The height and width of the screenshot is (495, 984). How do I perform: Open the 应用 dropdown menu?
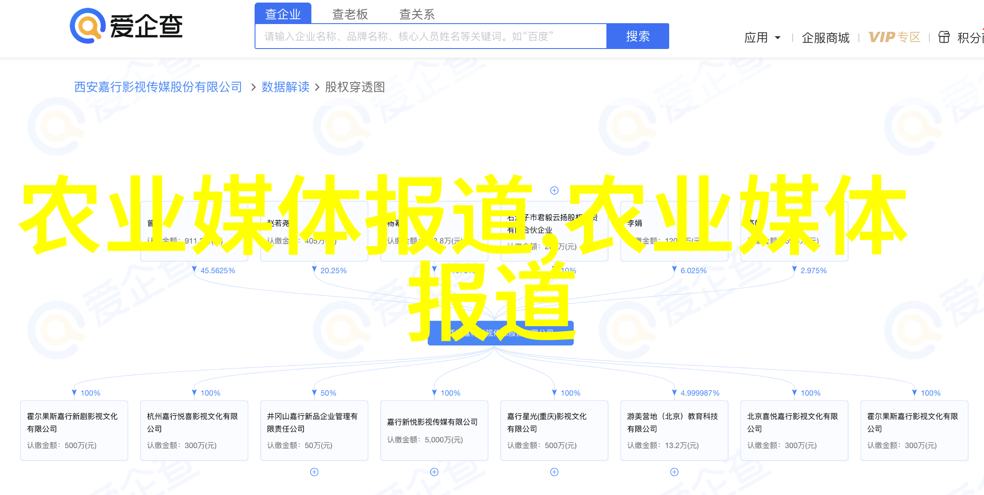click(762, 38)
